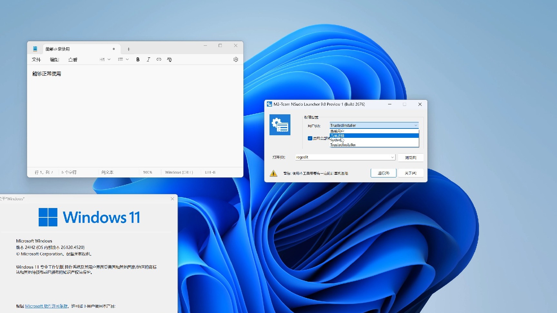This screenshot has width=557, height=313.
Task: Close the Notepad window
Action: click(x=236, y=46)
